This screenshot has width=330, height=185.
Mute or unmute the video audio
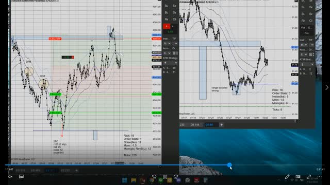(10, 177)
